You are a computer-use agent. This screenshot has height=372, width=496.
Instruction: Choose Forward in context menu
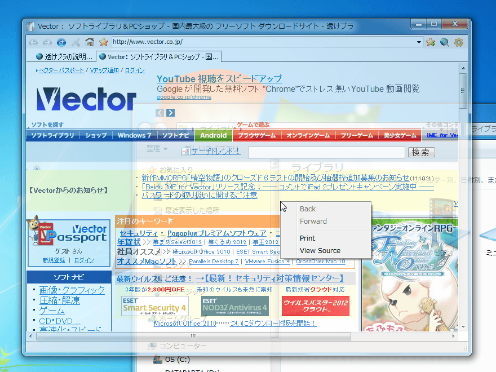[x=326, y=221]
